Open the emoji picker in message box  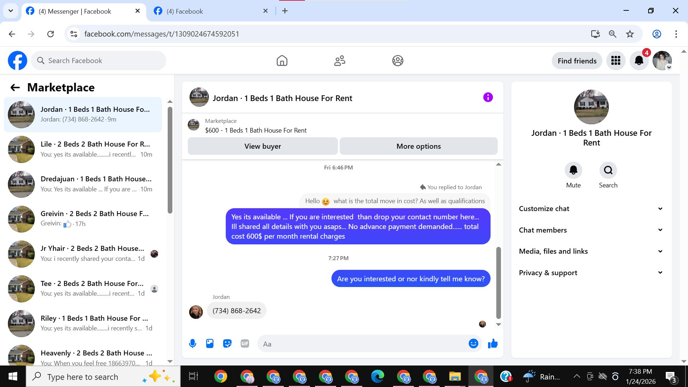click(x=473, y=344)
